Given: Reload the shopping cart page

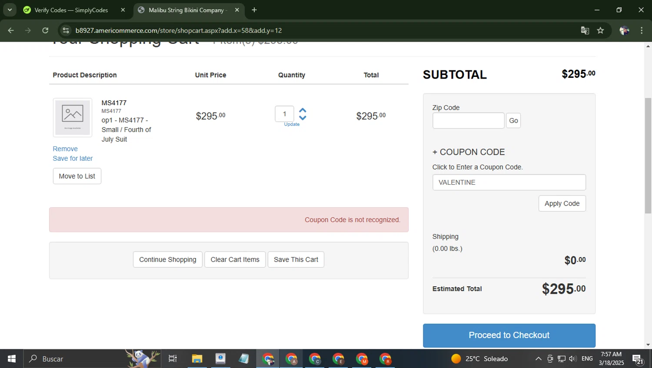Looking at the screenshot, I should point(45,30).
